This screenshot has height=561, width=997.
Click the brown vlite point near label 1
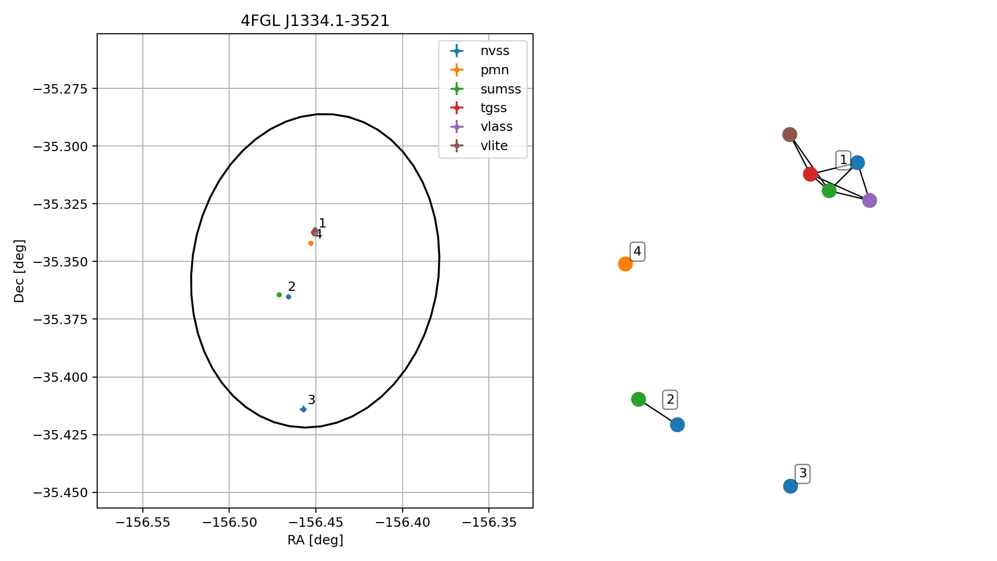click(315, 230)
